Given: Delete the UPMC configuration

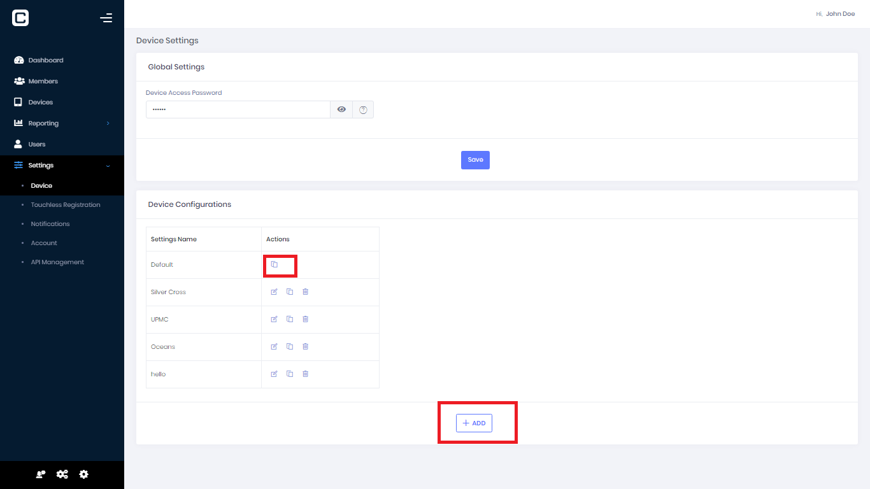Looking at the screenshot, I should click(305, 319).
